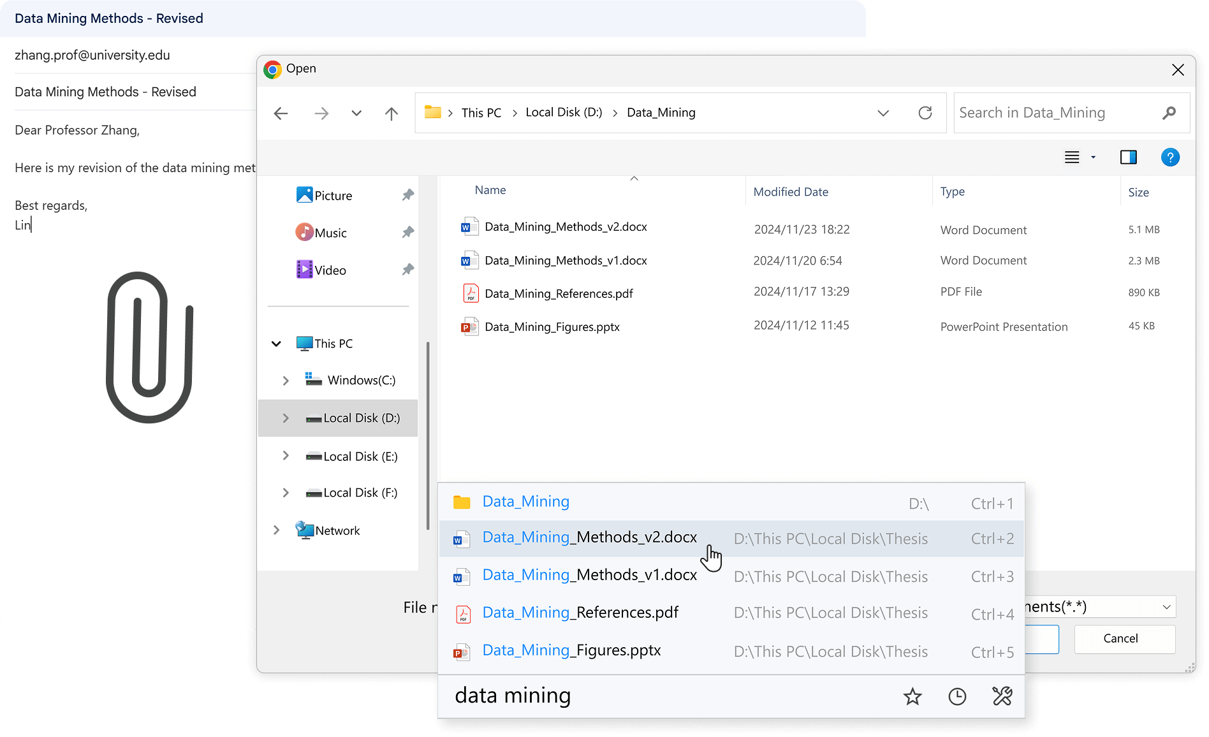Image resolution: width=1209 pixels, height=737 pixels.
Task: Collapse the This PC tree node
Action: [x=276, y=344]
